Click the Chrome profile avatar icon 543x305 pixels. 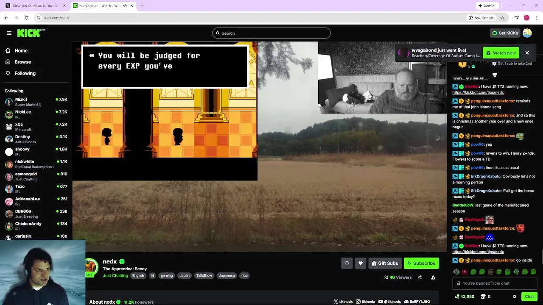coord(526,18)
